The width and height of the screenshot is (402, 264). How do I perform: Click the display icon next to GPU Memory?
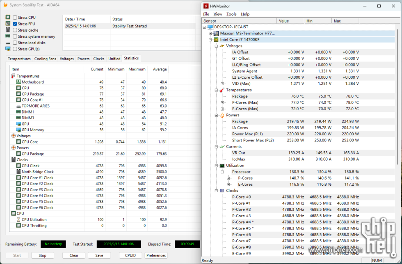pos(18,130)
